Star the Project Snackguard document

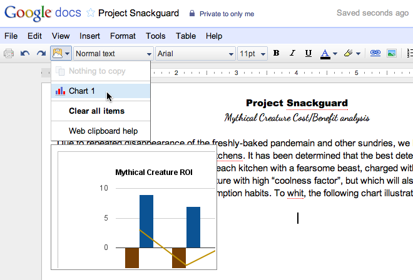coord(90,12)
